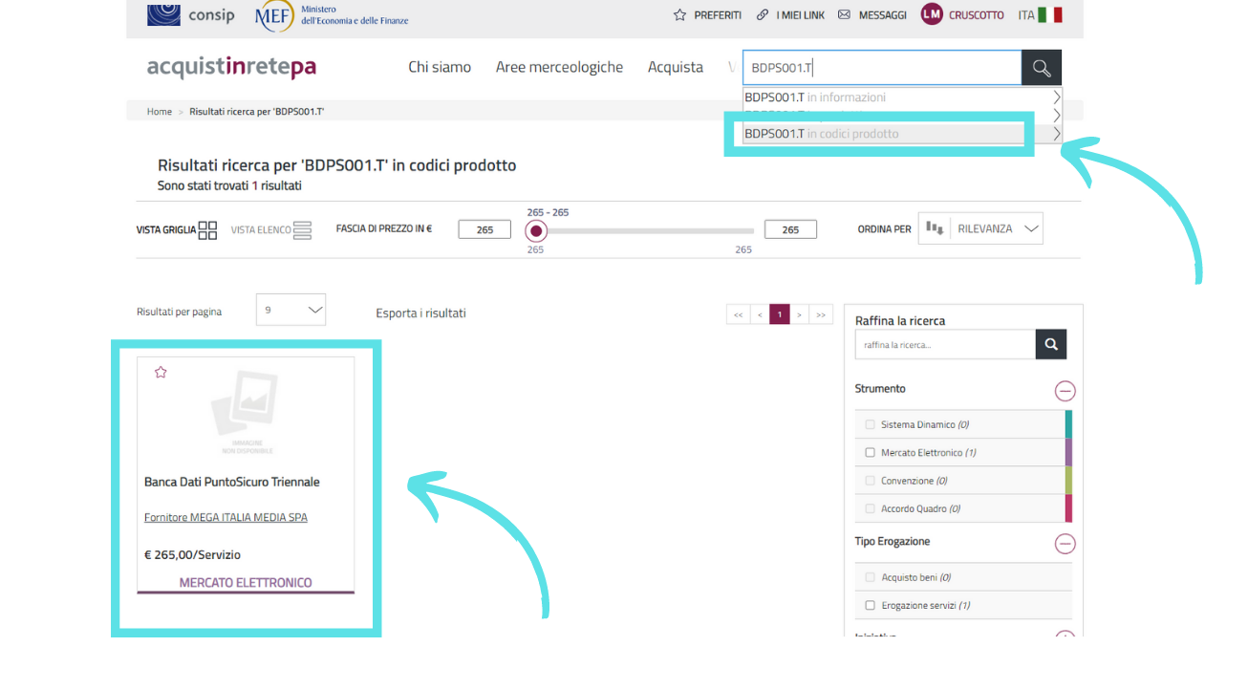The height and width of the screenshot is (690, 1248).
Task: Collapse the Strumento filter section
Action: [1065, 391]
